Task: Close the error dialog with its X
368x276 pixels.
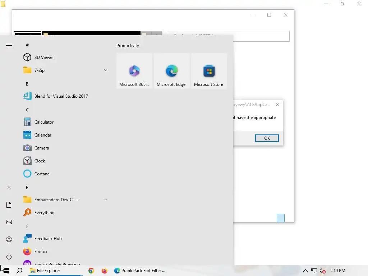Action: tap(277, 105)
